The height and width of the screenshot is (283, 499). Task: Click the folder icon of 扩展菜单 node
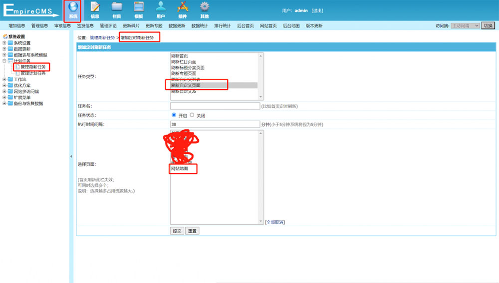pos(10,98)
